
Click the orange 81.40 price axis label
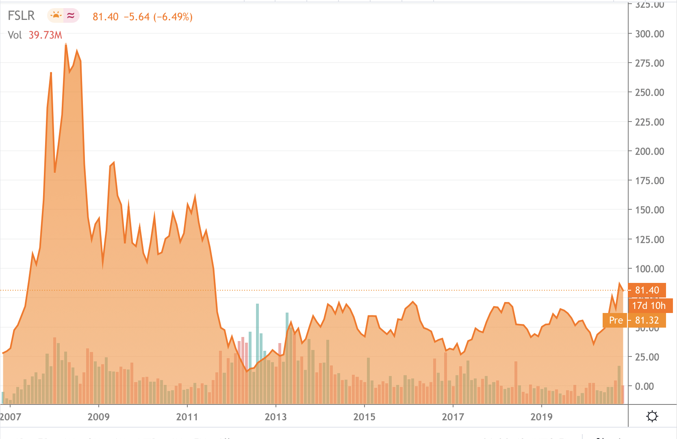pyautogui.click(x=647, y=290)
